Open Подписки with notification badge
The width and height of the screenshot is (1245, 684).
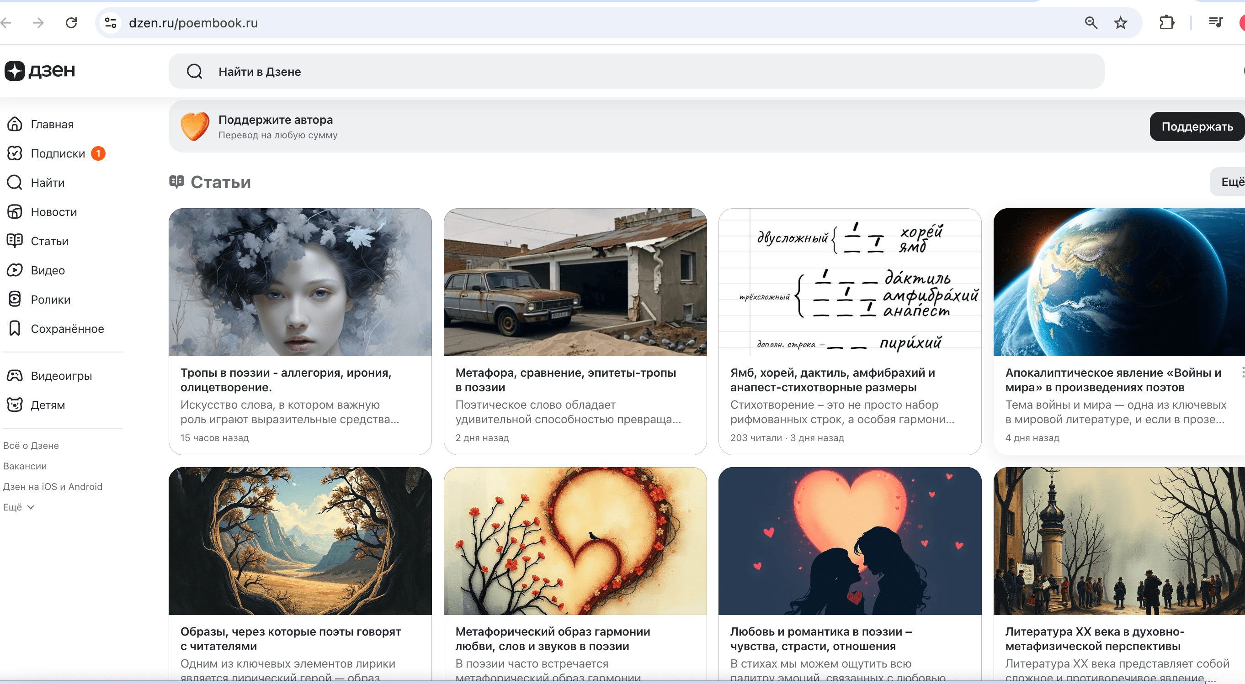[58, 153]
